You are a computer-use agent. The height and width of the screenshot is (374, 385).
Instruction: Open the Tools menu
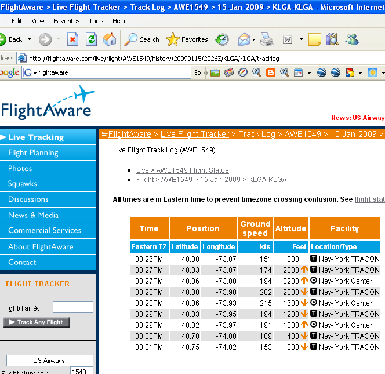96,21
